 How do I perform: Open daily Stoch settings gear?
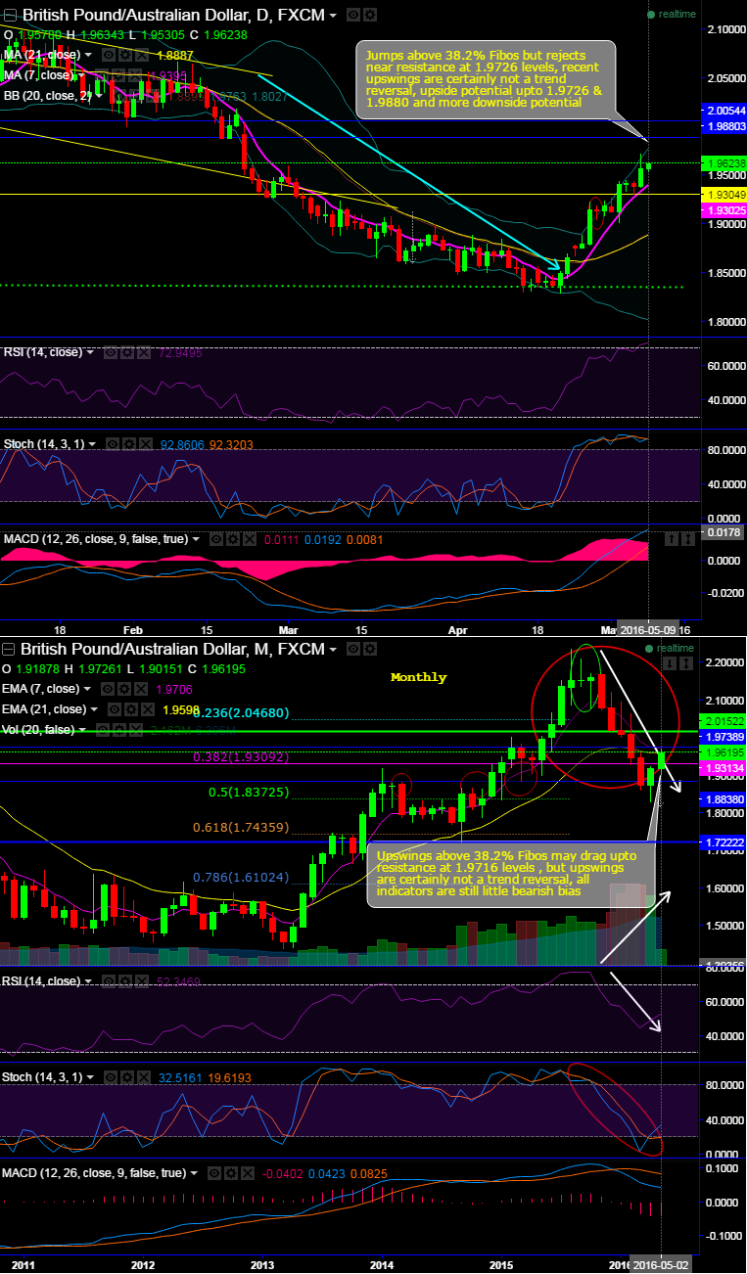pos(129,444)
